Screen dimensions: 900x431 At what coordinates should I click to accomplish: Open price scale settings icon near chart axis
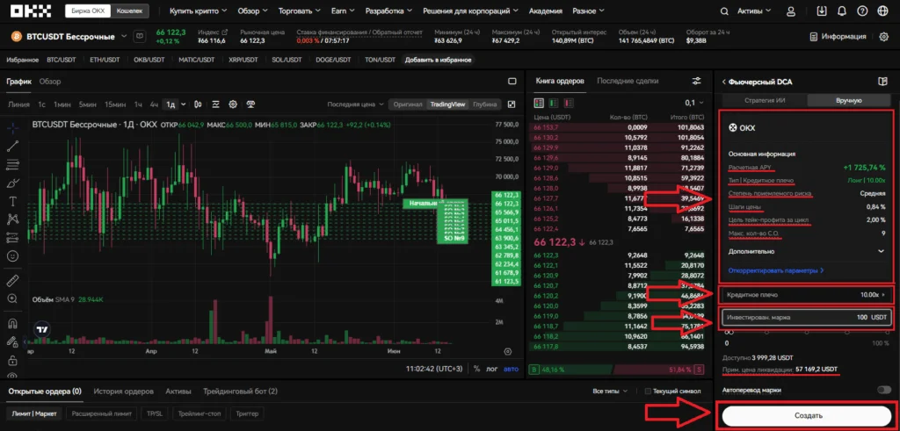pyautogui.click(x=507, y=351)
